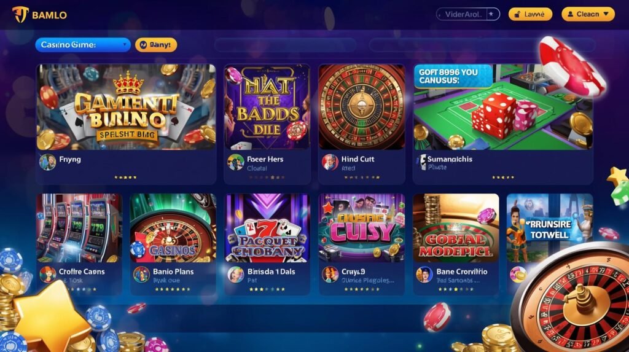Viewport: 629px width, 352px height.
Task: Click the BAMLO shield logo icon
Action: coord(20,15)
